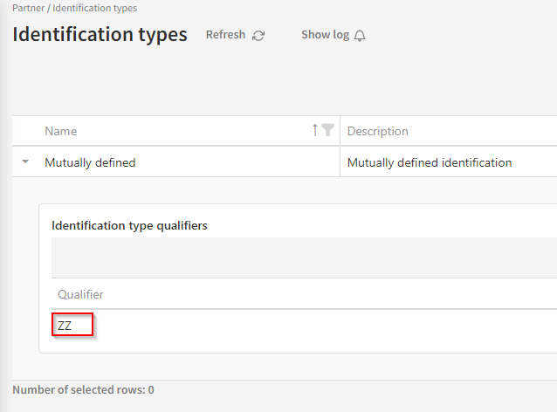Click the Qualifier column header
Image resolution: width=557 pixels, height=412 pixels.
coord(80,294)
